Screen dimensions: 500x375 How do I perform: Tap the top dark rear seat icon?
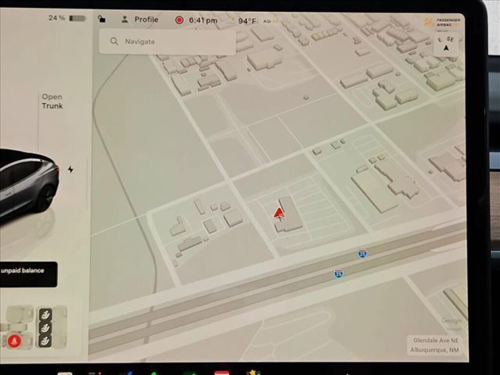pos(45,315)
